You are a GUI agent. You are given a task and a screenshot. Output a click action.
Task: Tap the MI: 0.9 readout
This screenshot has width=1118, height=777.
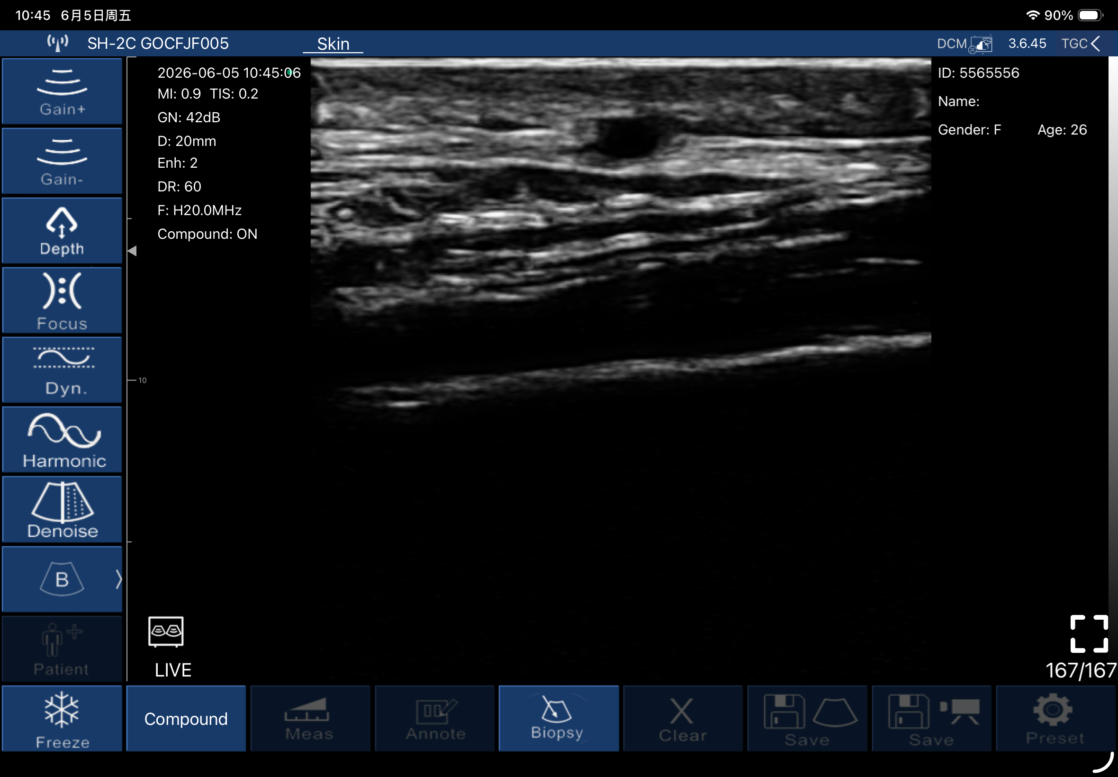click(x=179, y=94)
